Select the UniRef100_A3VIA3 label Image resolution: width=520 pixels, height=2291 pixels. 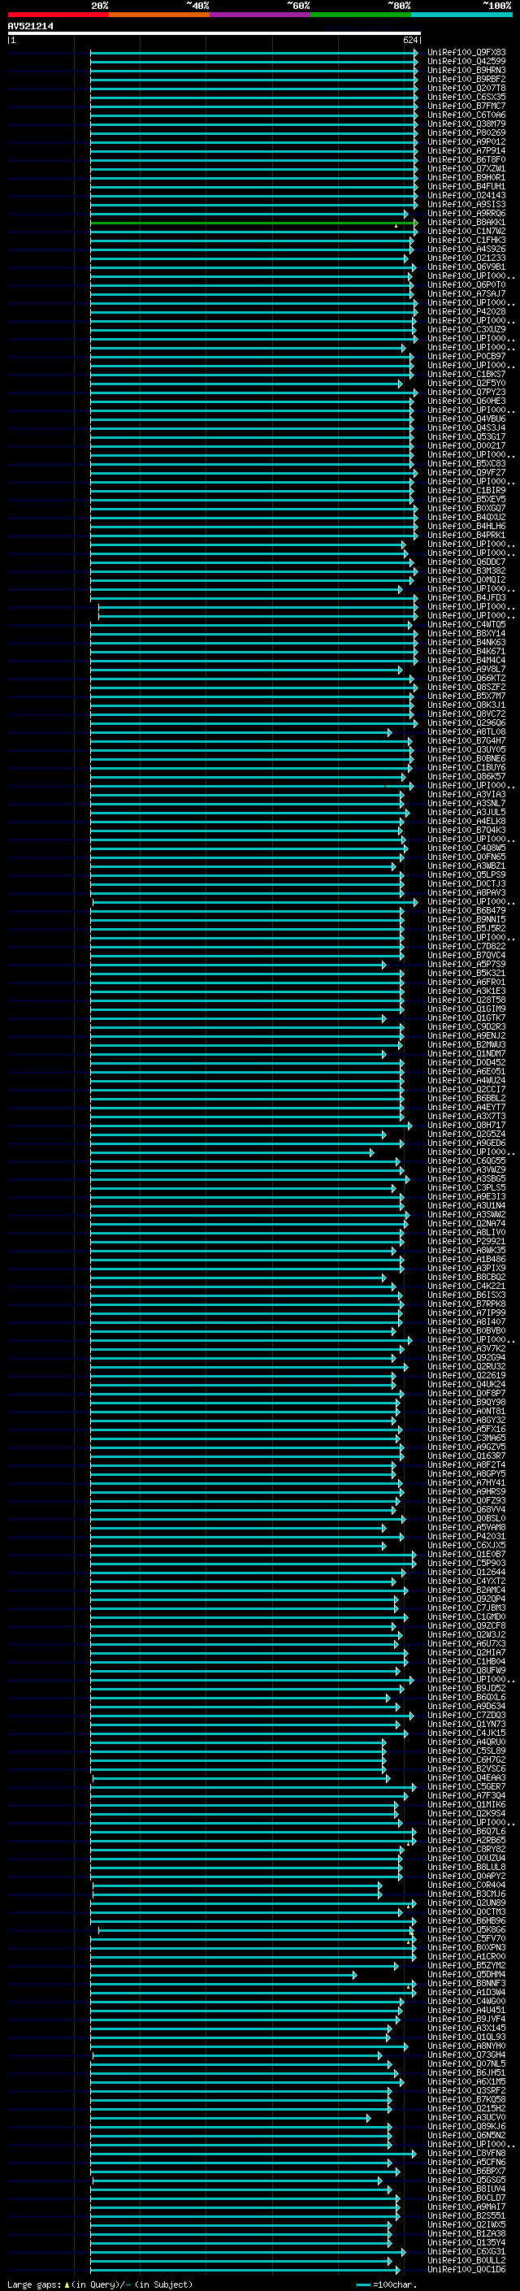coord(466,794)
